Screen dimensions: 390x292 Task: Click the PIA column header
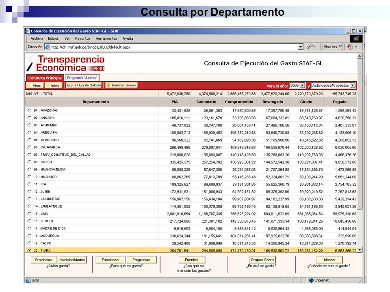175,102
